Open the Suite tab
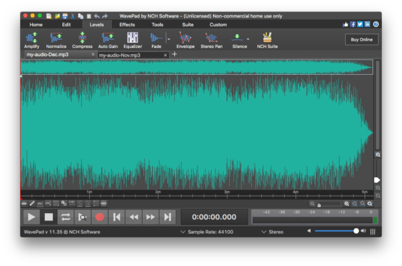The image size is (402, 266). [x=188, y=25]
